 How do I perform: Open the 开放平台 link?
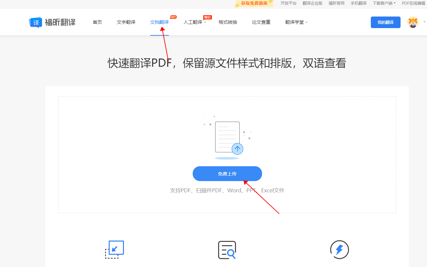[x=289, y=3]
